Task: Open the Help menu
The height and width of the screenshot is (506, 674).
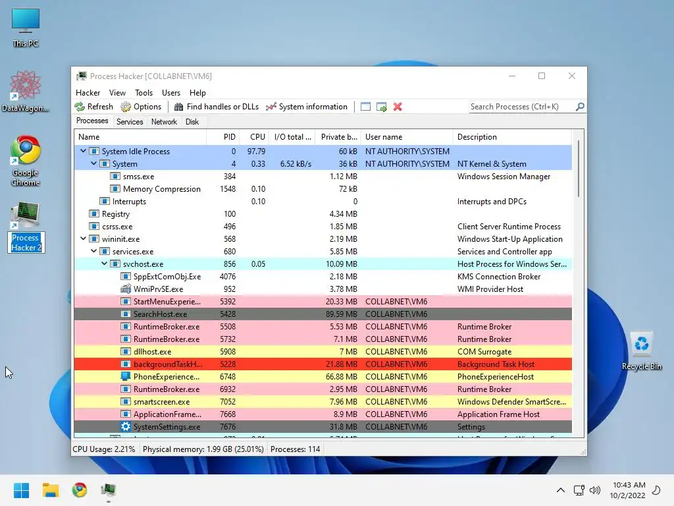Action: [x=197, y=92]
